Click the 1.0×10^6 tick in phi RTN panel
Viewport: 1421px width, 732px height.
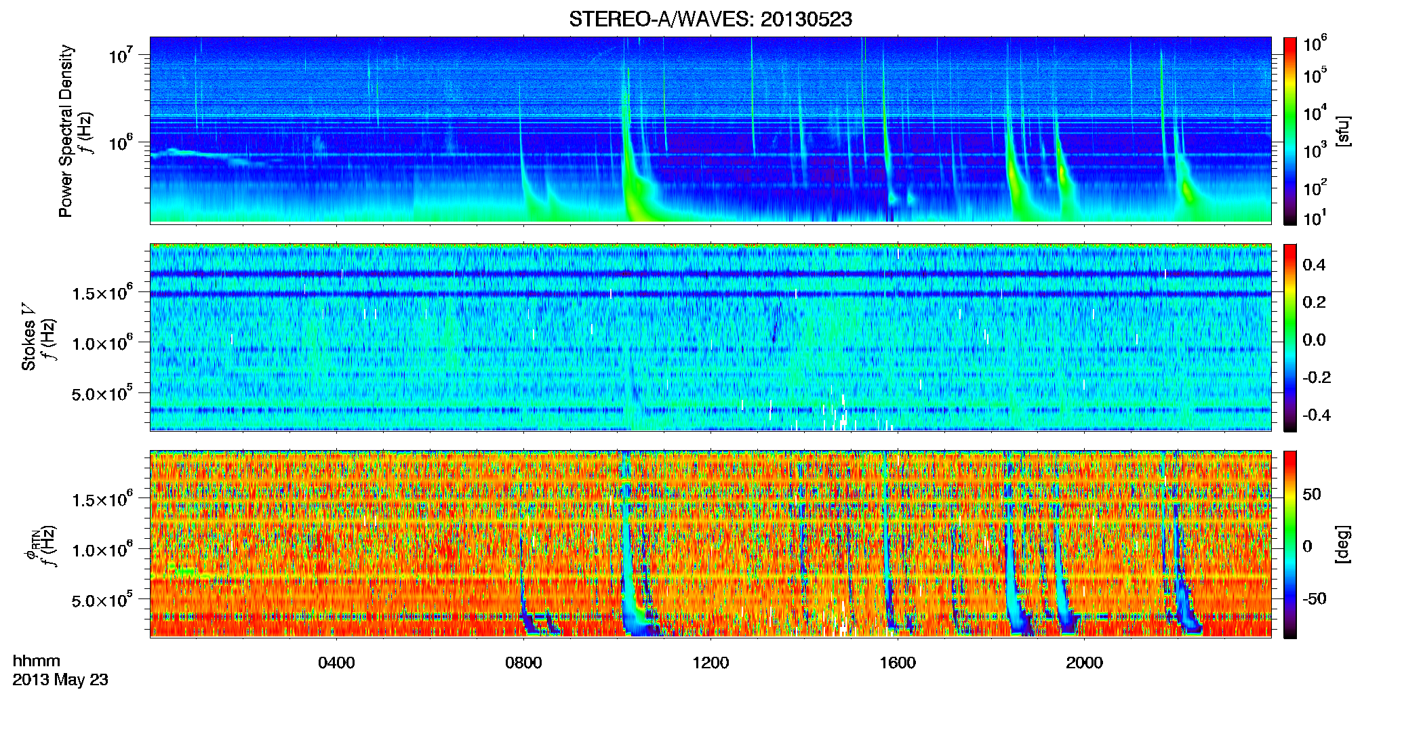coord(102,549)
